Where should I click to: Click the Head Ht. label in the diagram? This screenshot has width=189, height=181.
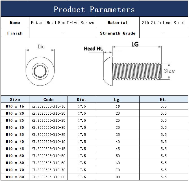pos(93,49)
